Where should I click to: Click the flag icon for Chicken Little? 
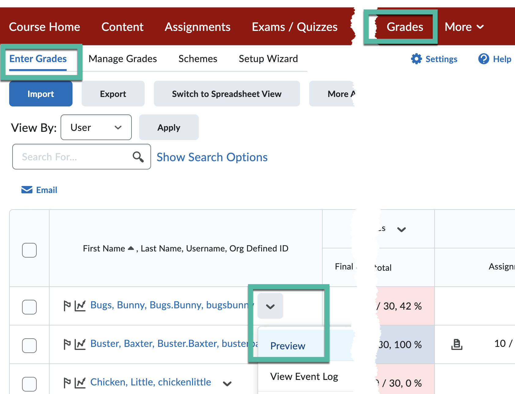click(x=67, y=383)
